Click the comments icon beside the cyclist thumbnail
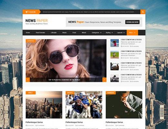Image resolution: width=168 pixels, height=129 pixels. point(131,58)
